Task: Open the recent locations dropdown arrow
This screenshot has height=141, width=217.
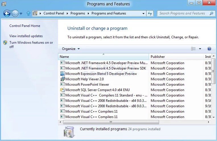Action: pyautogui.click(x=21, y=14)
